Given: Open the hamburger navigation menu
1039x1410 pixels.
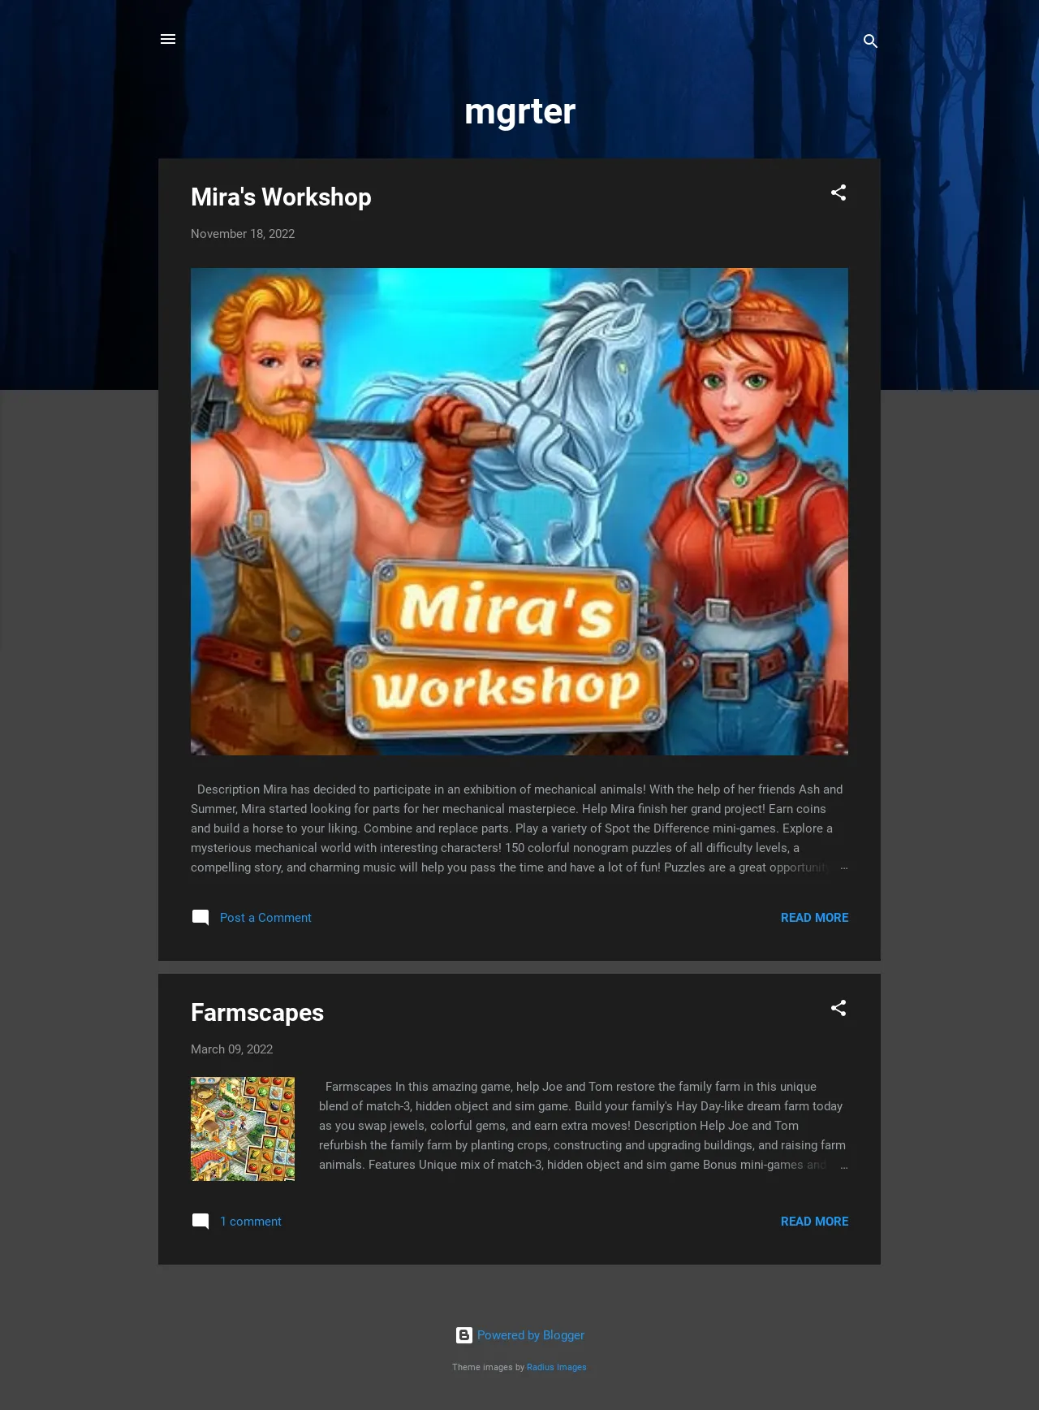Looking at the screenshot, I should point(168,39).
